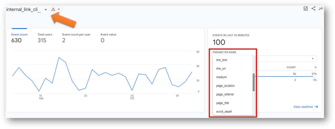Click the 630 event count value

[16, 40]
